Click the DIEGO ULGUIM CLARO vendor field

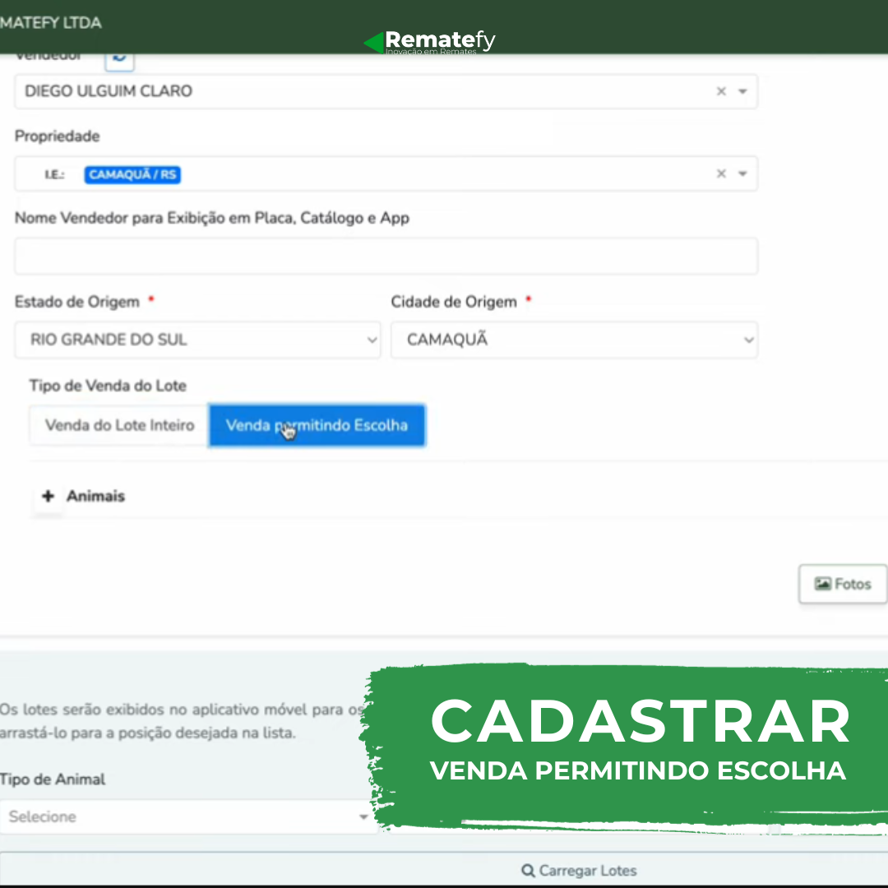point(386,91)
